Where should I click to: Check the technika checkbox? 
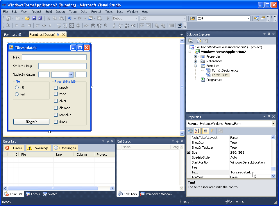click(56, 115)
